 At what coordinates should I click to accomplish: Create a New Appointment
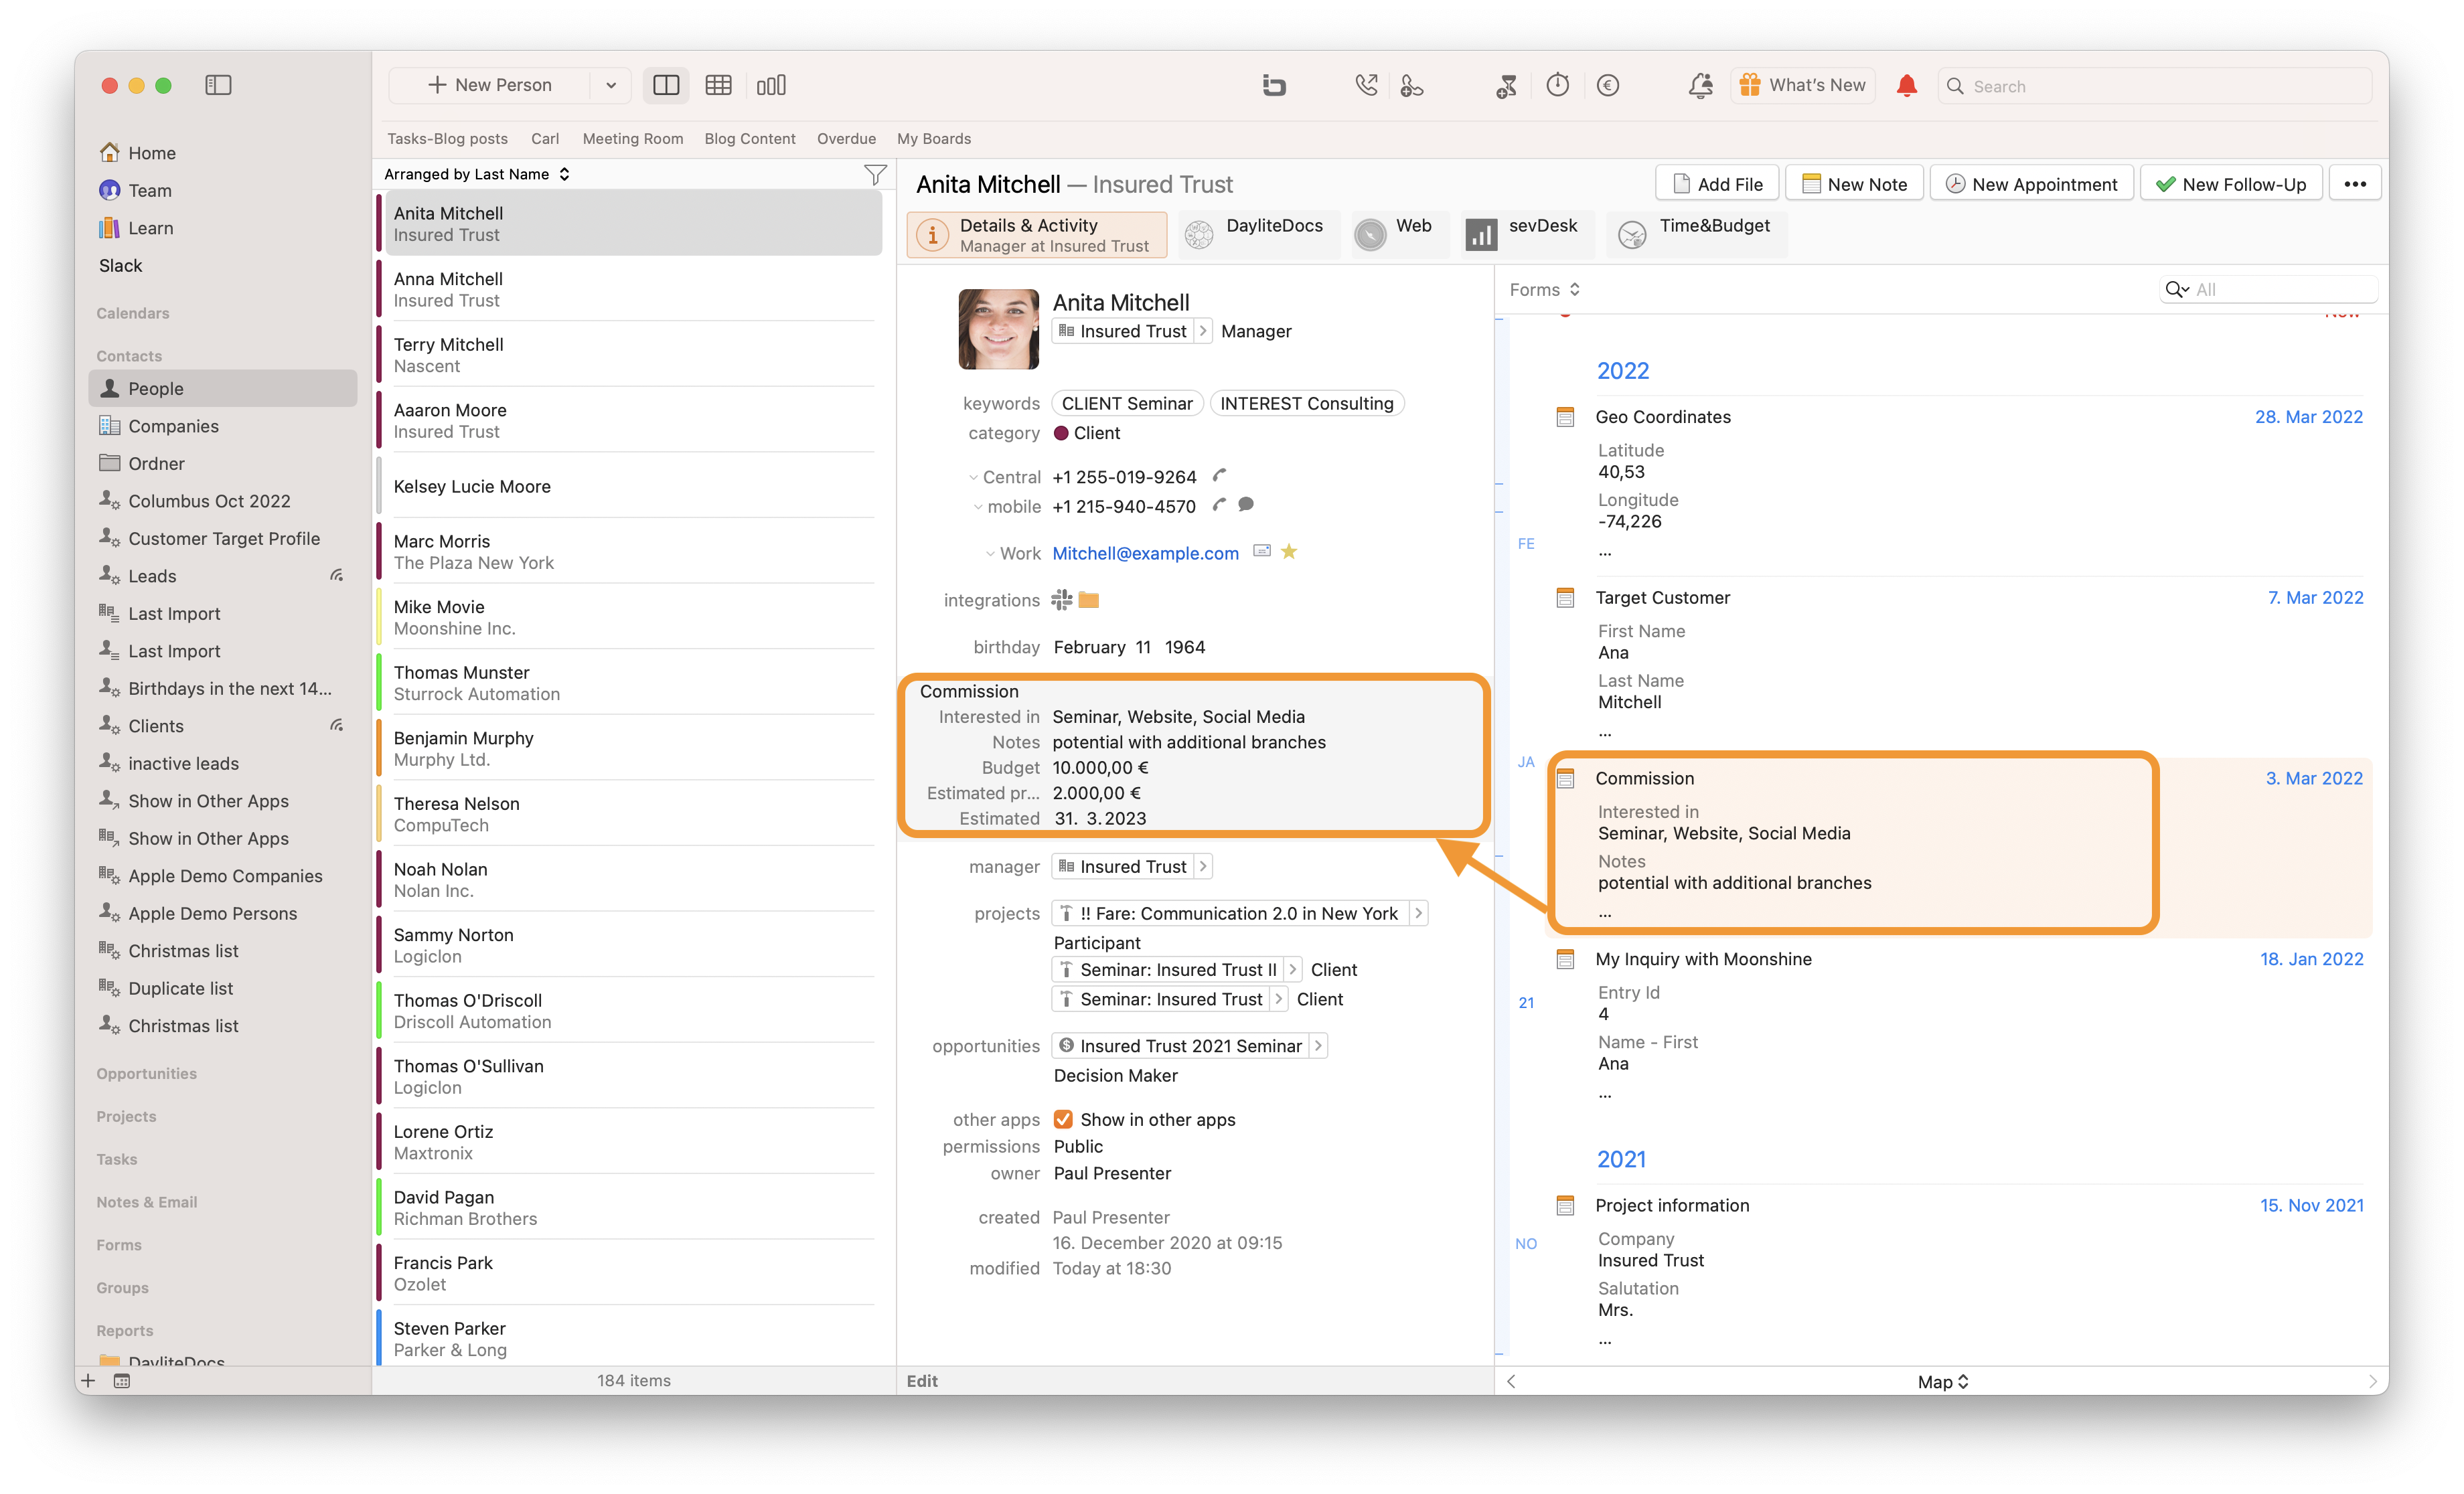tap(2031, 184)
